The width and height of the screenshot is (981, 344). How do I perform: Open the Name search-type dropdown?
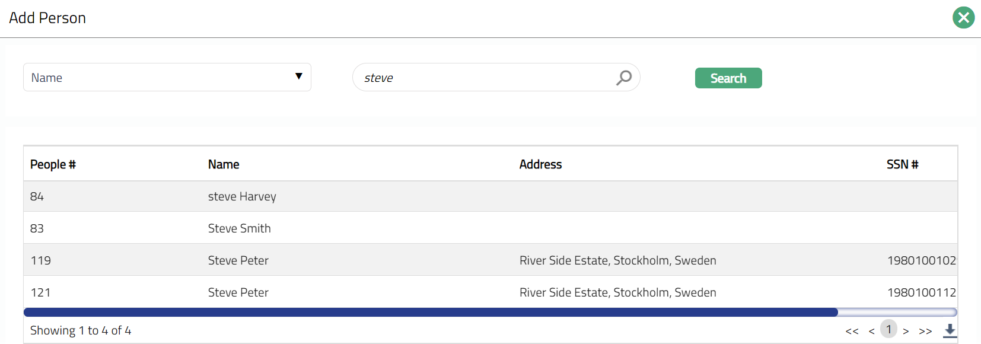[167, 78]
